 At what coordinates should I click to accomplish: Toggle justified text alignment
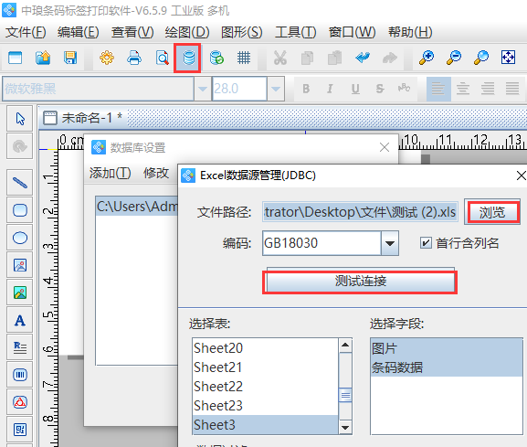(x=512, y=89)
